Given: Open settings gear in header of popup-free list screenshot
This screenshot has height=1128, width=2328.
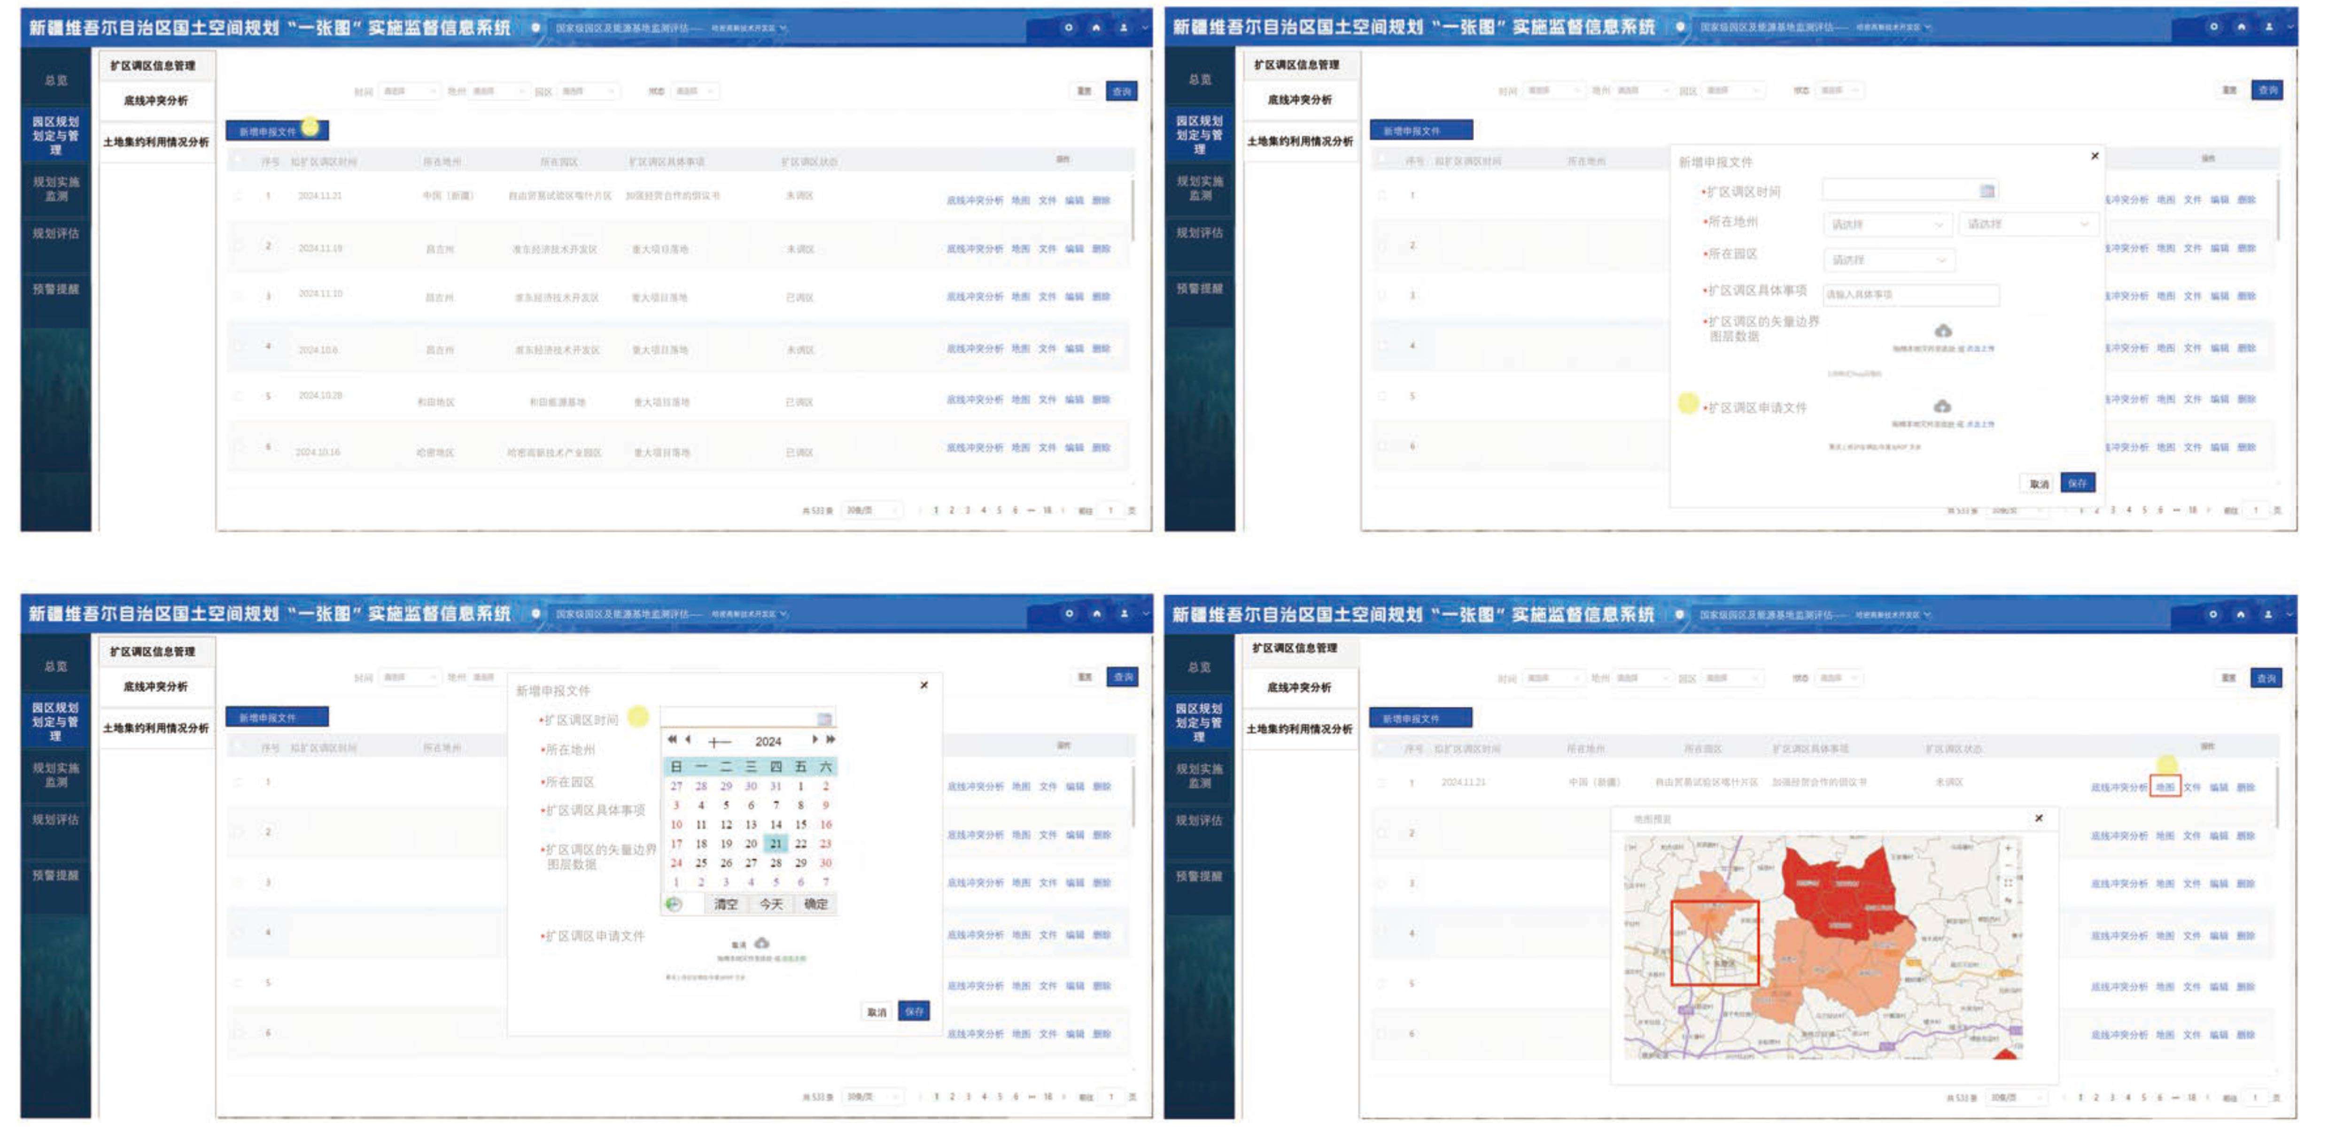Looking at the screenshot, I should point(1069,27).
